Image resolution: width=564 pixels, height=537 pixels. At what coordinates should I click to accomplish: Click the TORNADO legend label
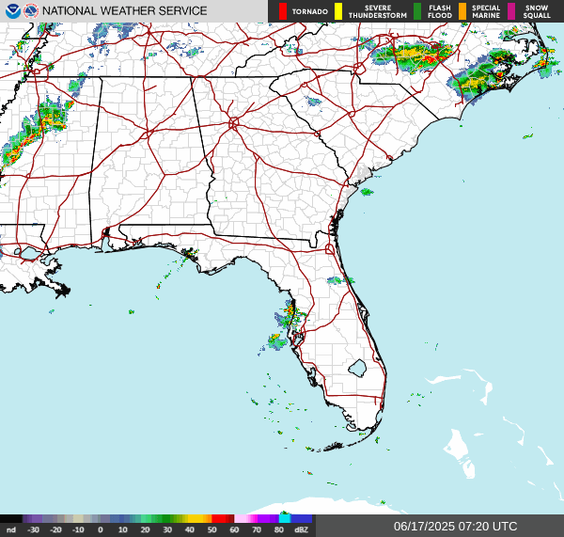coord(309,12)
